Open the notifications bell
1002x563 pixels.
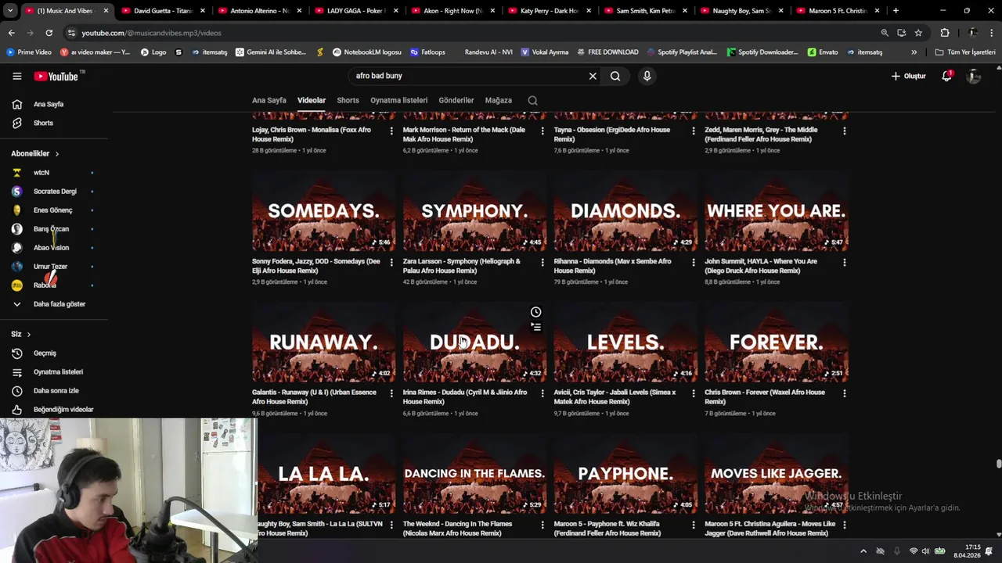(946, 76)
